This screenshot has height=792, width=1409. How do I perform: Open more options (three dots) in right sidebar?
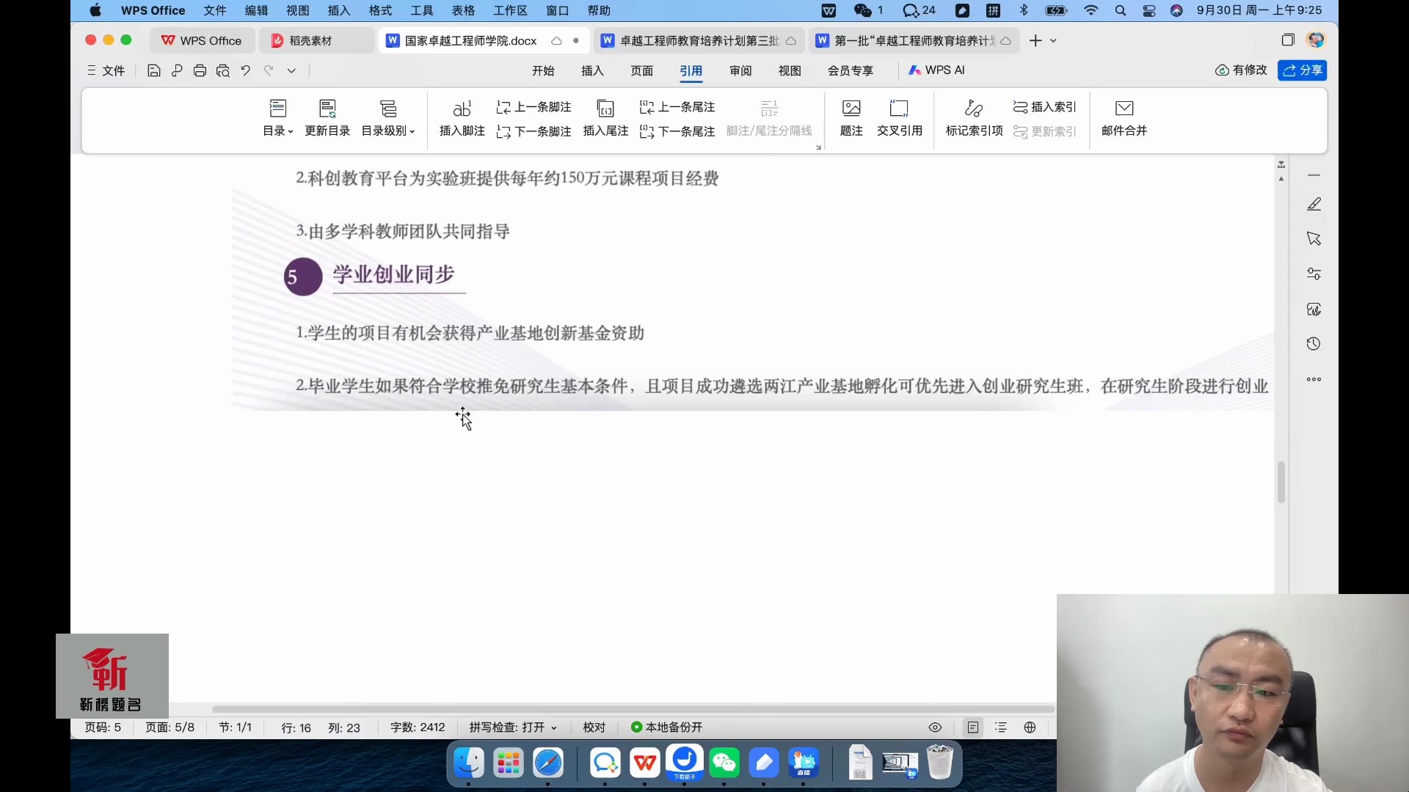click(x=1314, y=379)
